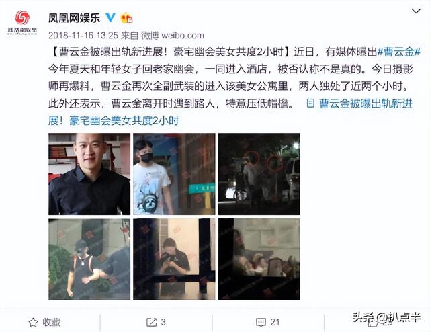The width and height of the screenshot is (430, 332).
Task: Open the 曹云金被曝出轨新进展 article link
Action: (230, 112)
